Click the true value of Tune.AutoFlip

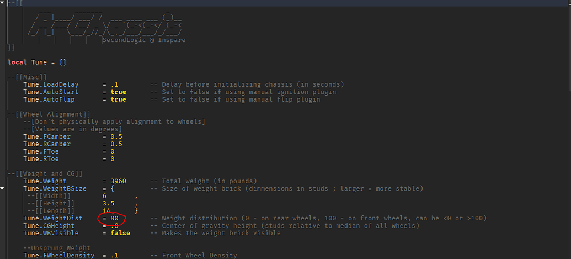pyautogui.click(x=118, y=99)
